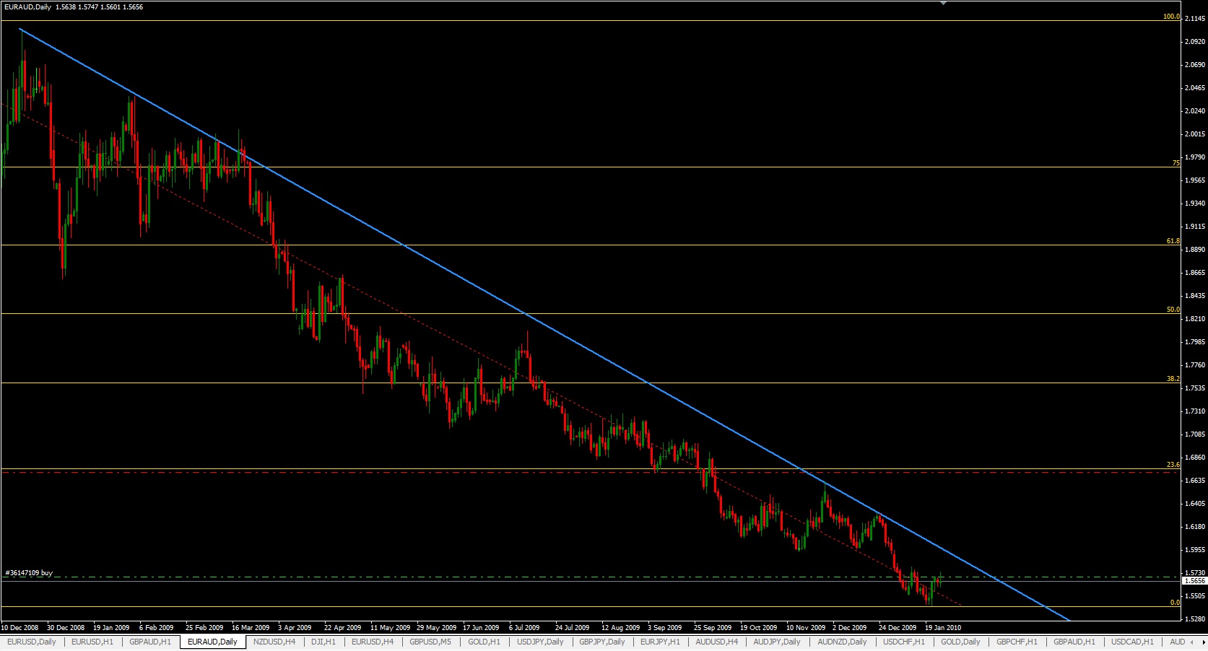Screen dimensions: 1208x651
Task: Click the Fibonacci 50.0 level label
Action: [1173, 310]
